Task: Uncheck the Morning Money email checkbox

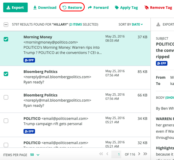Action: click(x=6, y=39)
